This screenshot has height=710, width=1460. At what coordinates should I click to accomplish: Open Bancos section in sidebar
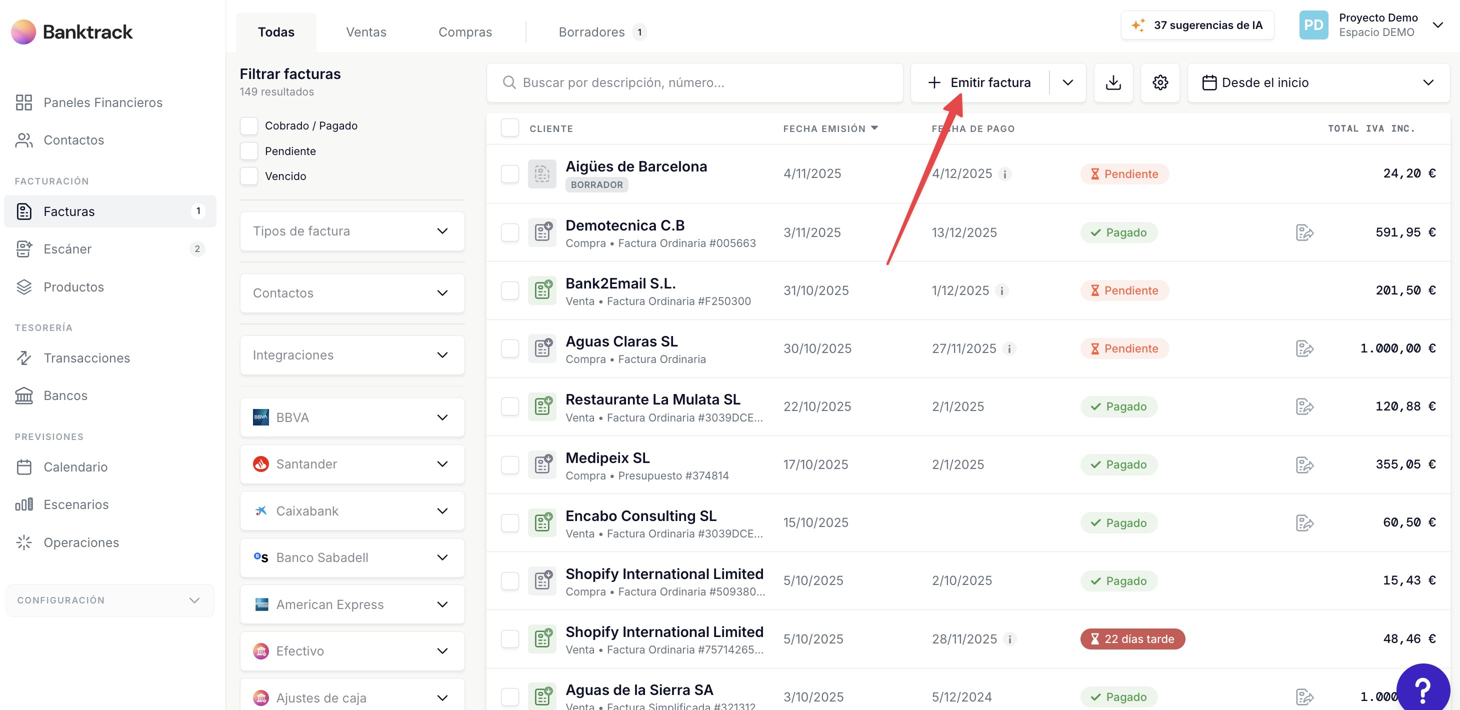coord(65,395)
